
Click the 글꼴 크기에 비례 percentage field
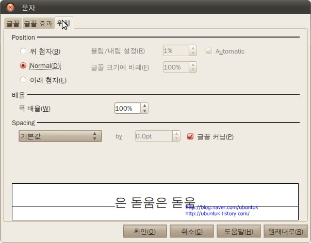point(176,67)
